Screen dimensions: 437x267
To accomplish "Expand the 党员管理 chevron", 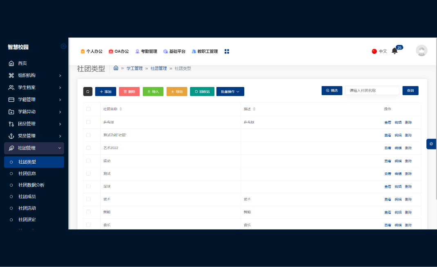I will click(x=60, y=136).
